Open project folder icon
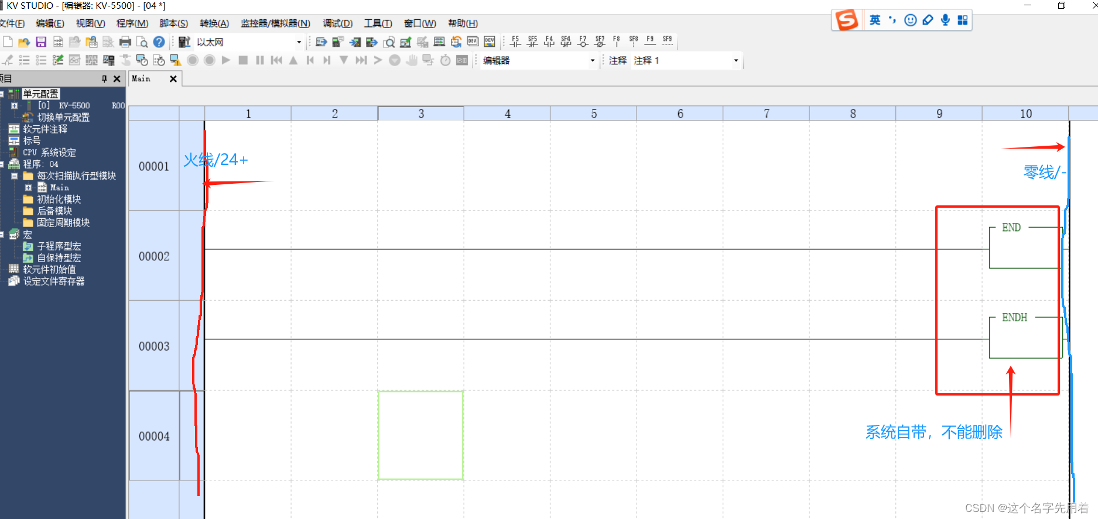Viewport: 1098px width, 519px height. 24,42
